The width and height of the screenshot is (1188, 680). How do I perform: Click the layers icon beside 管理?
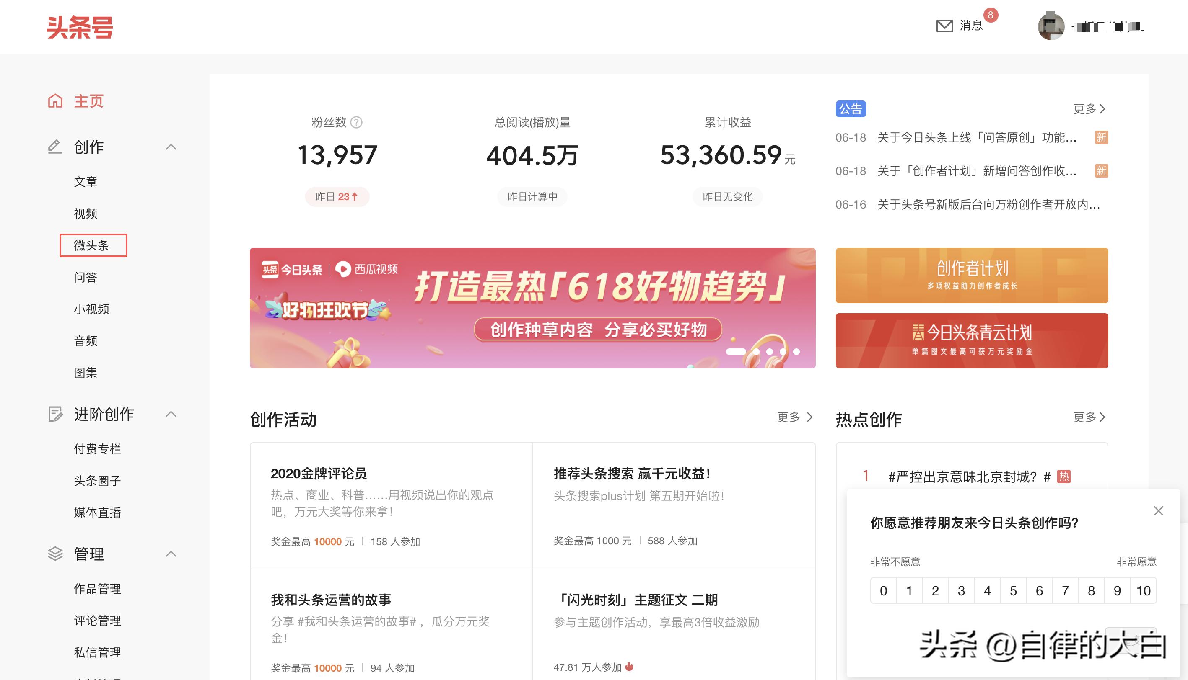click(54, 554)
